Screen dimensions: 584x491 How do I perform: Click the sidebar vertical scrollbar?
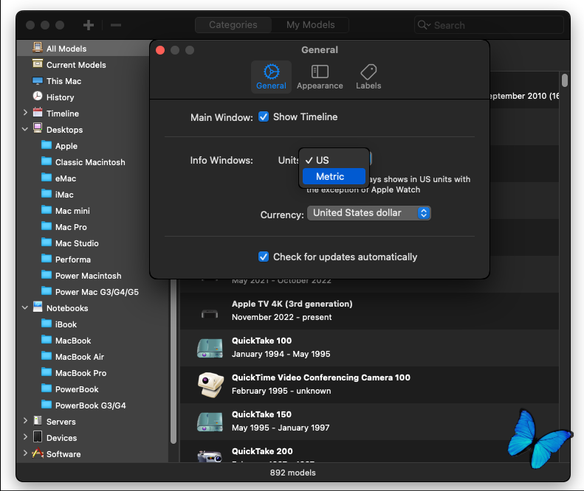click(x=174, y=361)
